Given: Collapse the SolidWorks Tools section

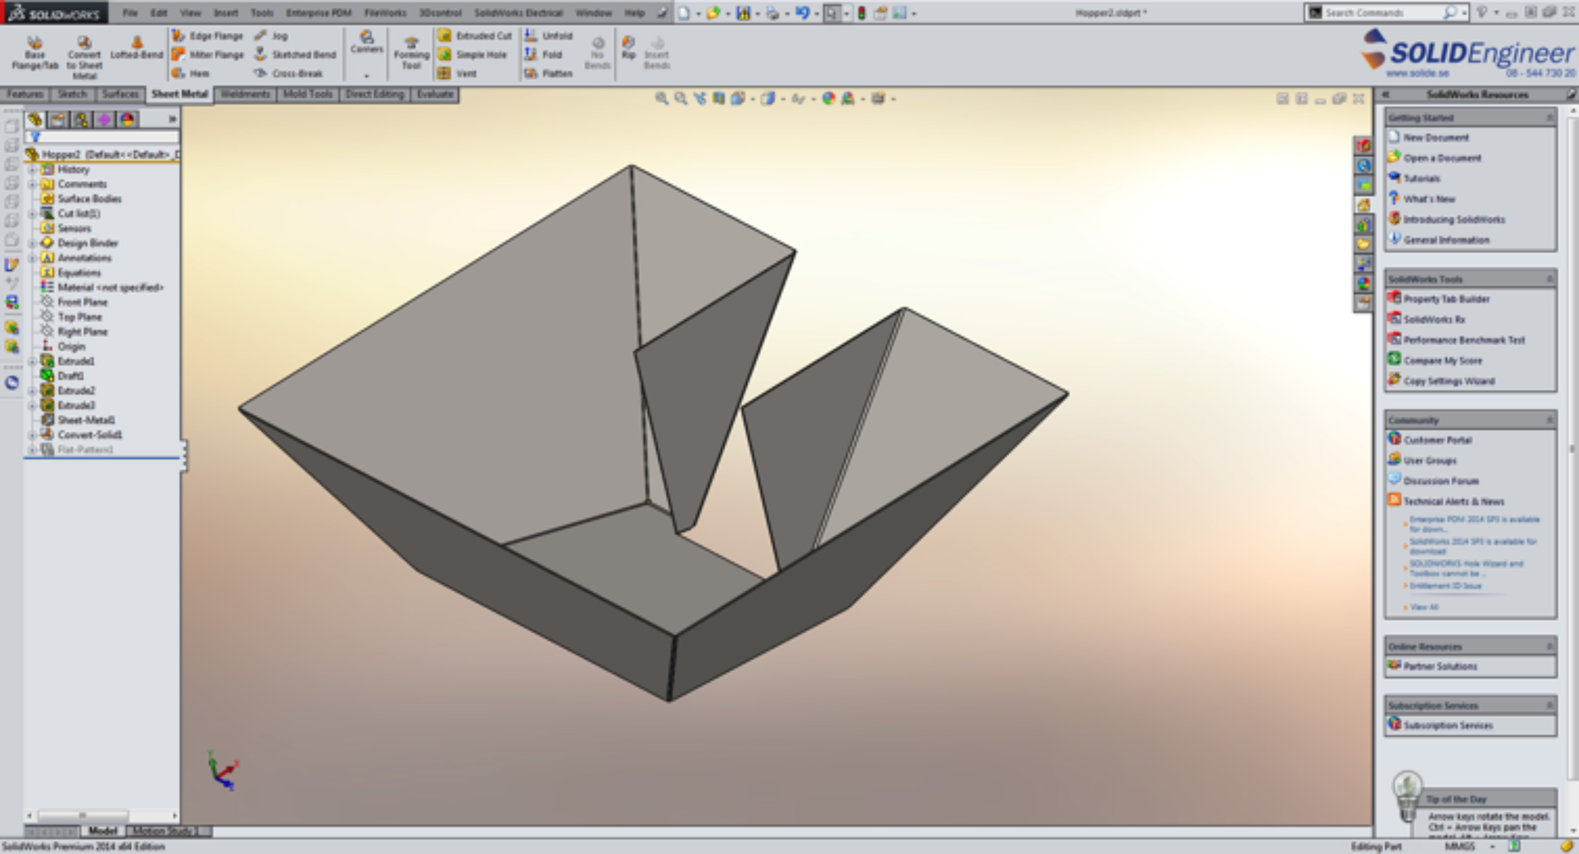Looking at the screenshot, I should point(1549,280).
